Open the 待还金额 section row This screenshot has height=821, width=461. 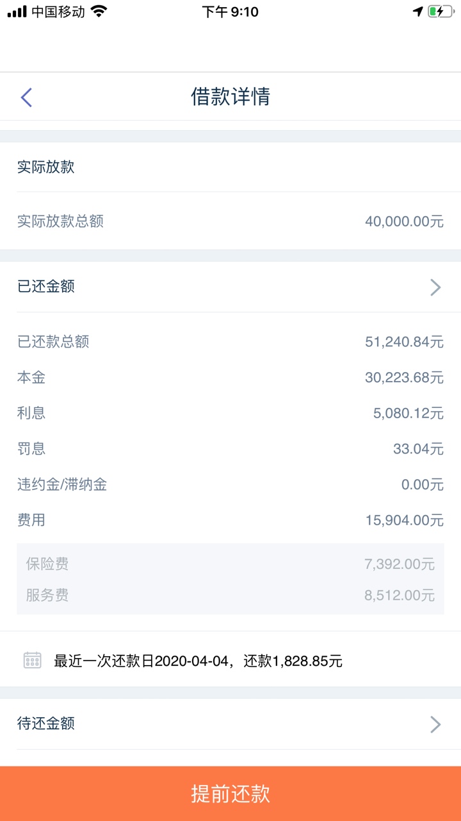coord(230,724)
